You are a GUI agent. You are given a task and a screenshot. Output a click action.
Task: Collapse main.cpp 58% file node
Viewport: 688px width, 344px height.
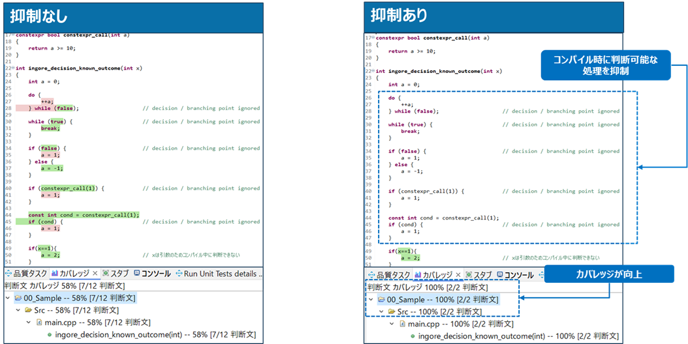click(x=29, y=322)
